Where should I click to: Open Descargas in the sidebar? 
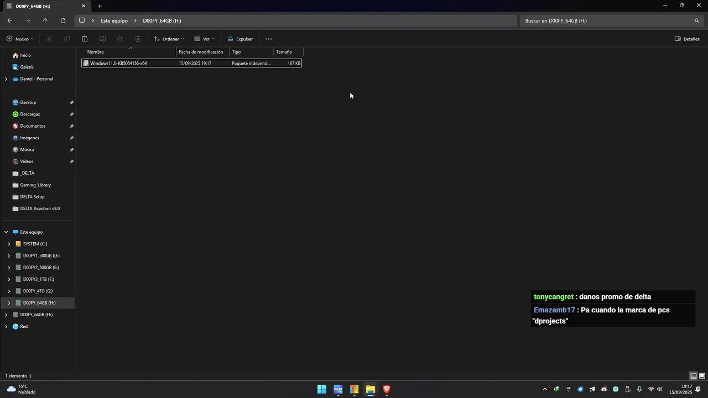(30, 114)
